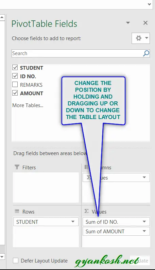Viewport: 155px width, 270px height.
Task: Uncheck the STUDENT field checkbox
Action: coord(15,67)
